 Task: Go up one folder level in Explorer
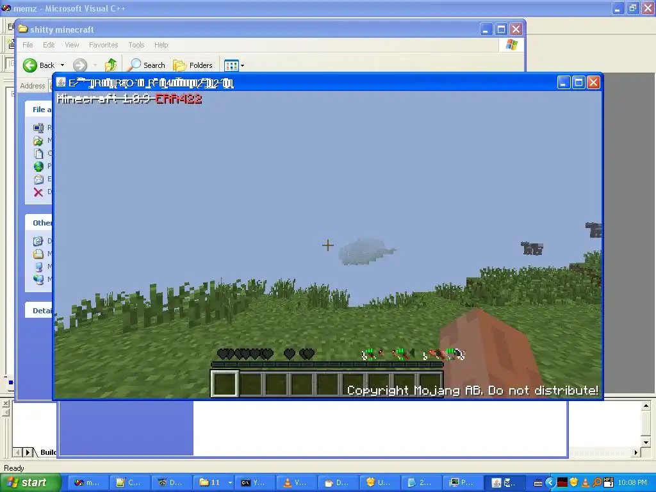(x=111, y=65)
